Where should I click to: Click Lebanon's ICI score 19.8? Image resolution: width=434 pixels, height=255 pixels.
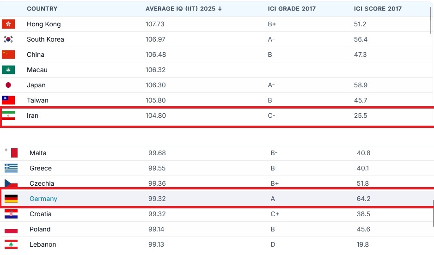tap(362, 244)
